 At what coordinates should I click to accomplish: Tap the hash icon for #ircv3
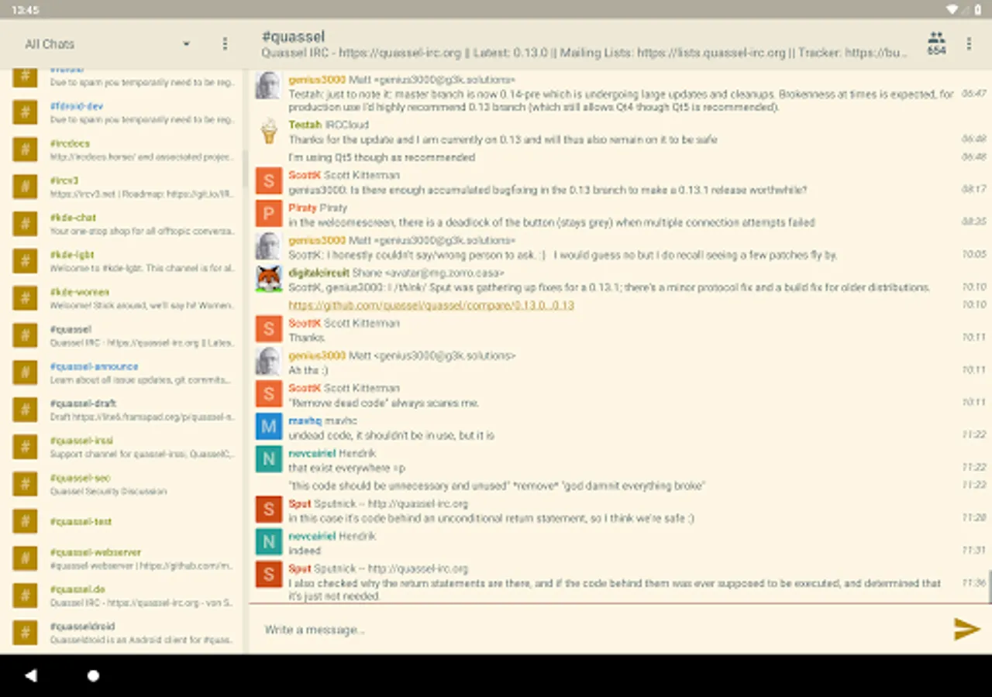[x=25, y=187]
